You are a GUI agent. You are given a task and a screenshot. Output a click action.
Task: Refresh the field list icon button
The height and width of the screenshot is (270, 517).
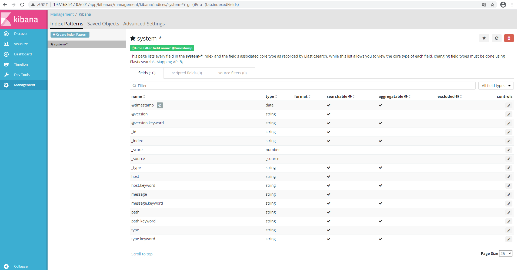tap(496, 38)
